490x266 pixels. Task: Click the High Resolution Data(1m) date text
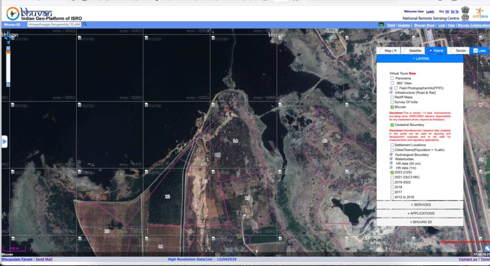tap(202, 259)
